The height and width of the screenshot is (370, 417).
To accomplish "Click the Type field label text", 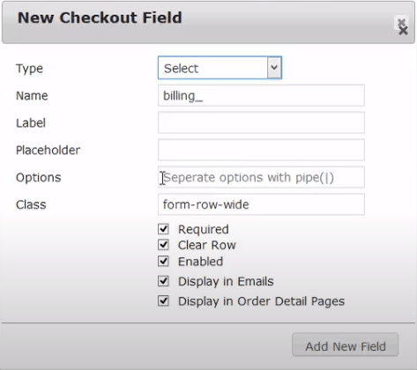I will 29,69.
